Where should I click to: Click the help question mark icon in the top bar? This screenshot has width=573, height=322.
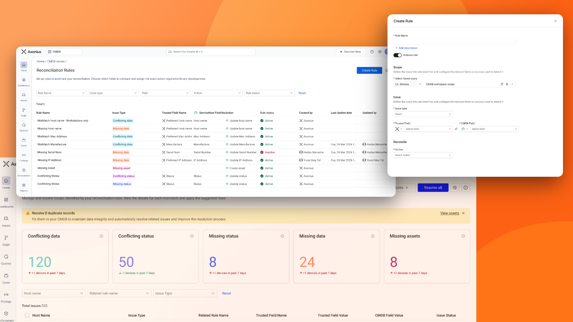pyautogui.click(x=372, y=52)
